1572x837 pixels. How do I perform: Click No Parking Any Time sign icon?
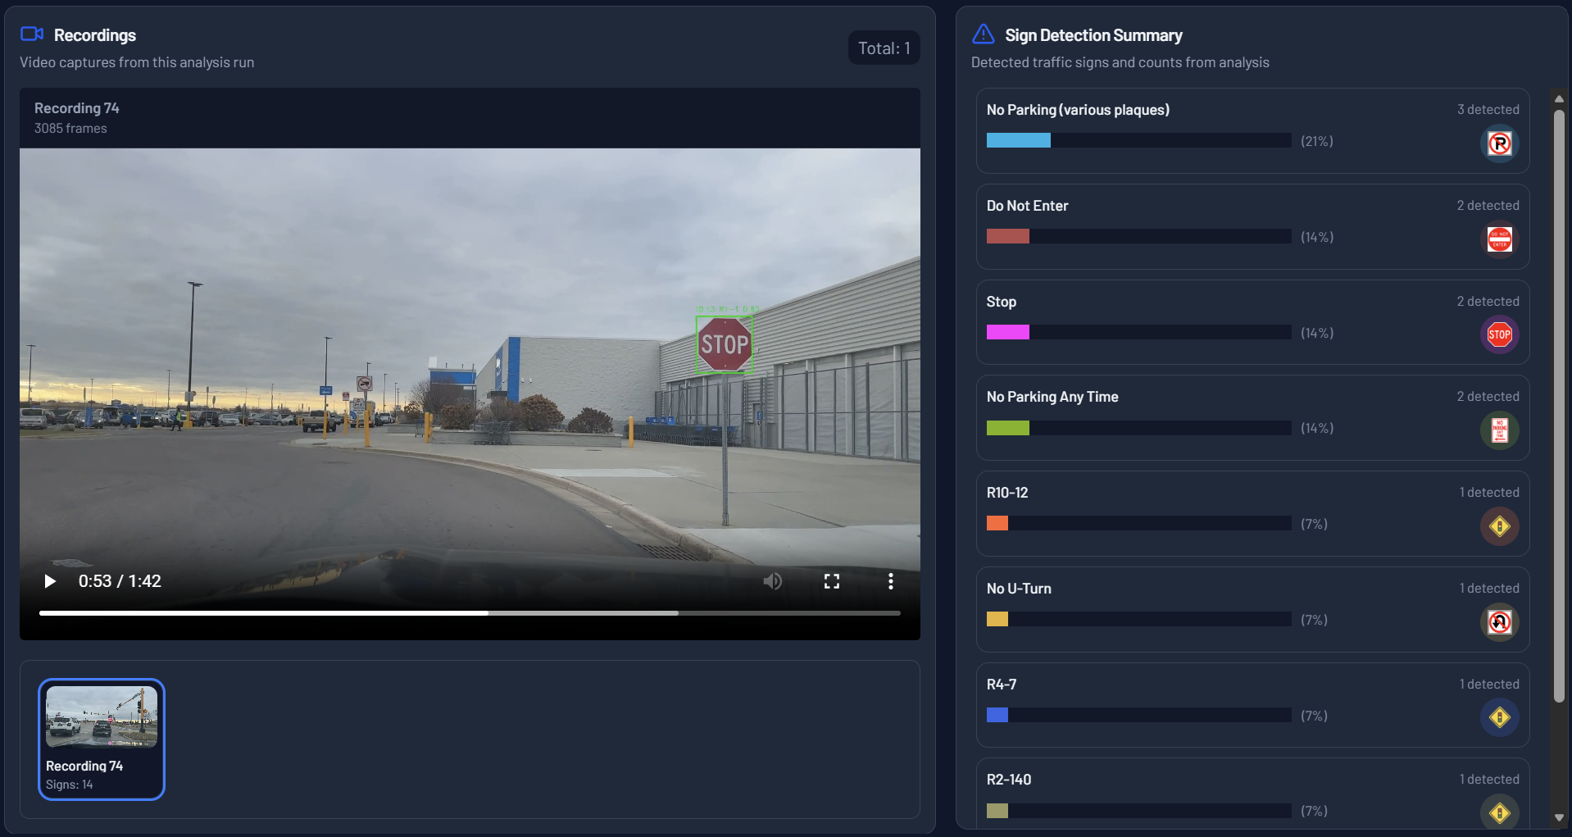click(1499, 430)
